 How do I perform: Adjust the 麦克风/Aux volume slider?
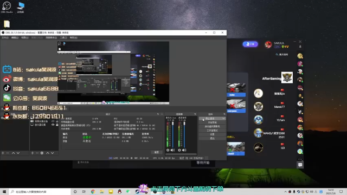[173, 134]
